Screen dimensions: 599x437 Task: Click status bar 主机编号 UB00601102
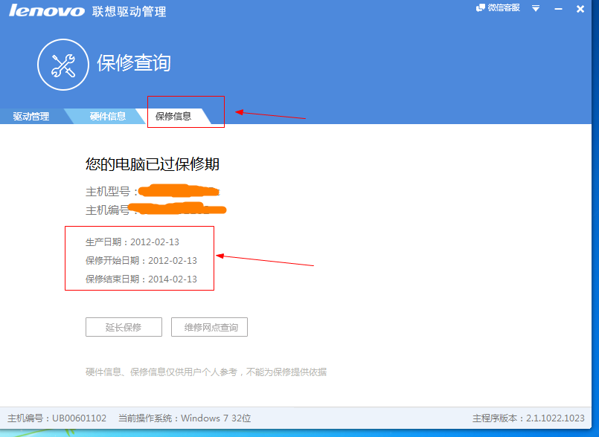coord(57,418)
